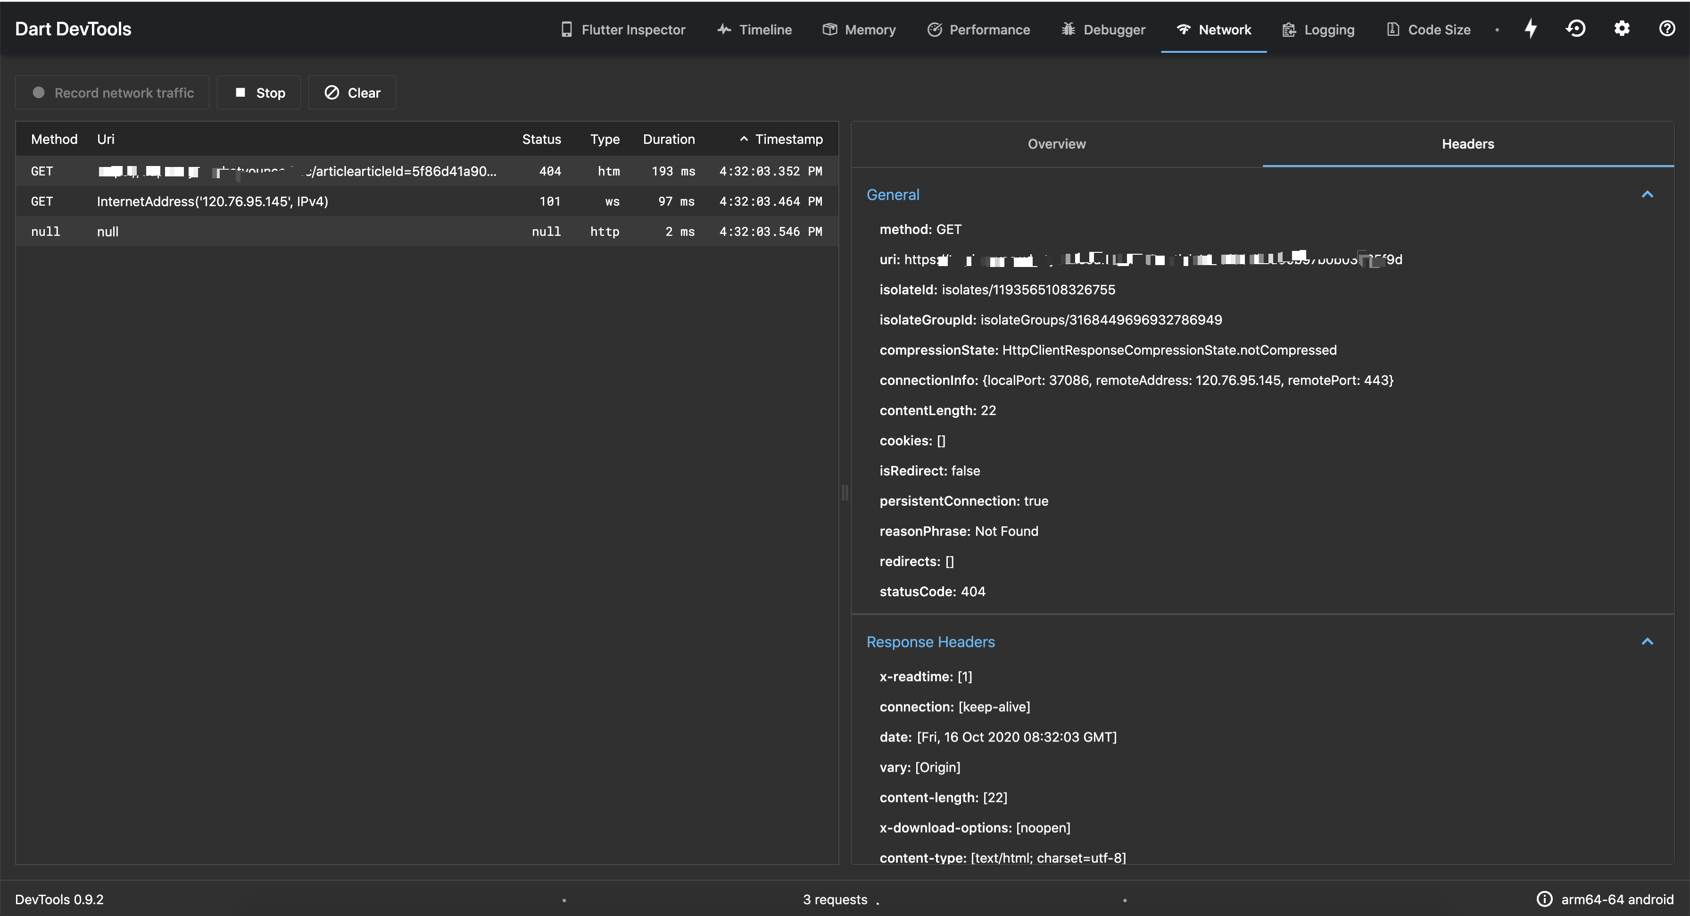The height and width of the screenshot is (916, 1690).
Task: Open the Debugger page
Action: click(1103, 29)
